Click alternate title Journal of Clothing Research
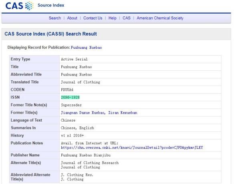Image resolution: width=234 pixels, height=184 pixels. 90,163
